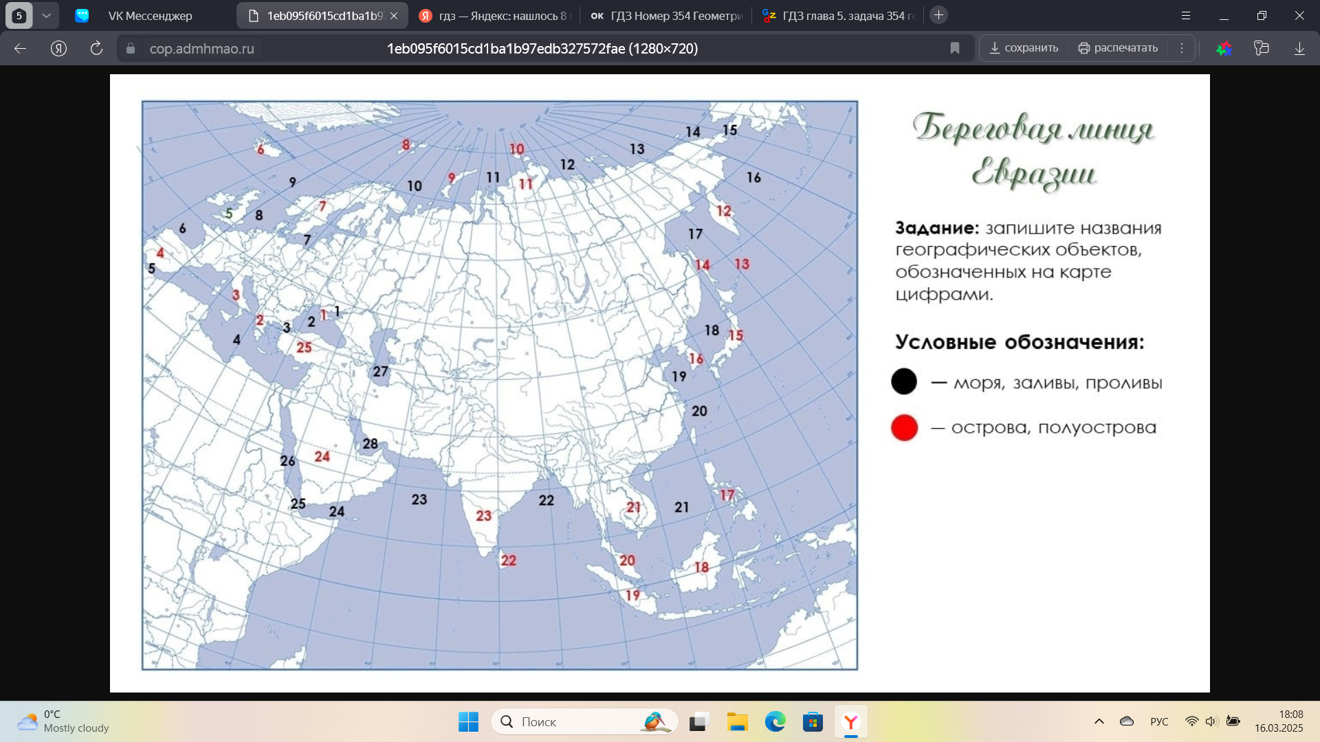Click the сохранить button
This screenshot has height=742, width=1320.
(x=1024, y=48)
